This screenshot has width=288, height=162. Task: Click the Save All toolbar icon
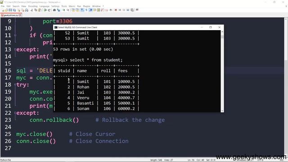[x=14, y=10]
